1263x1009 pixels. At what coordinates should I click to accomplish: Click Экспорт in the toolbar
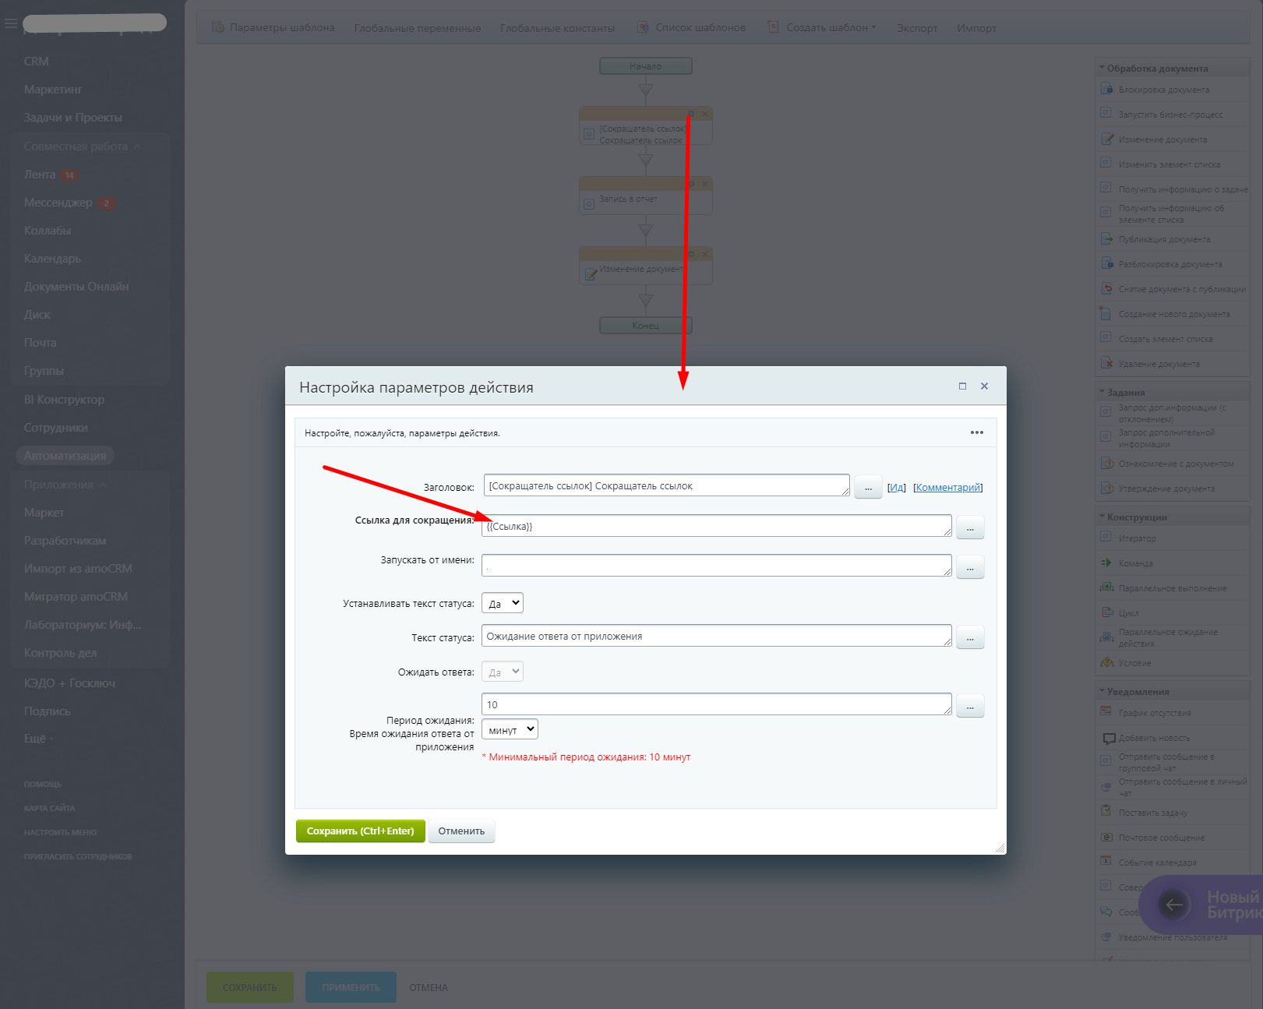pyautogui.click(x=917, y=28)
